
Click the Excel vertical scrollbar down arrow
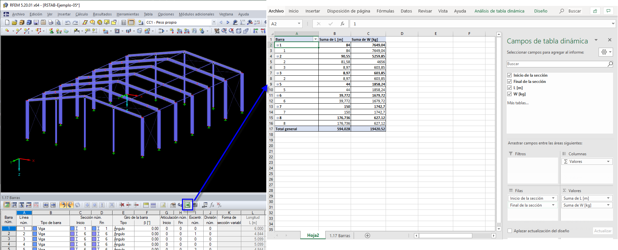coord(499,229)
